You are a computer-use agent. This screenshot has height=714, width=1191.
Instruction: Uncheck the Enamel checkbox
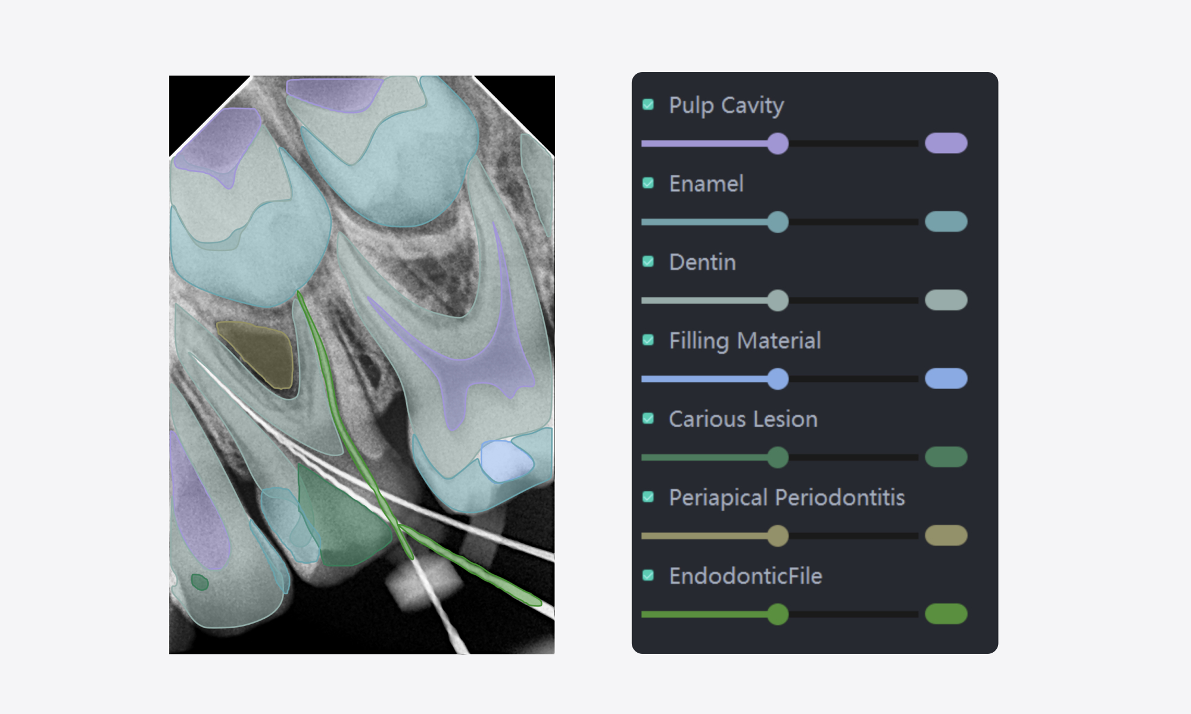coord(648,183)
